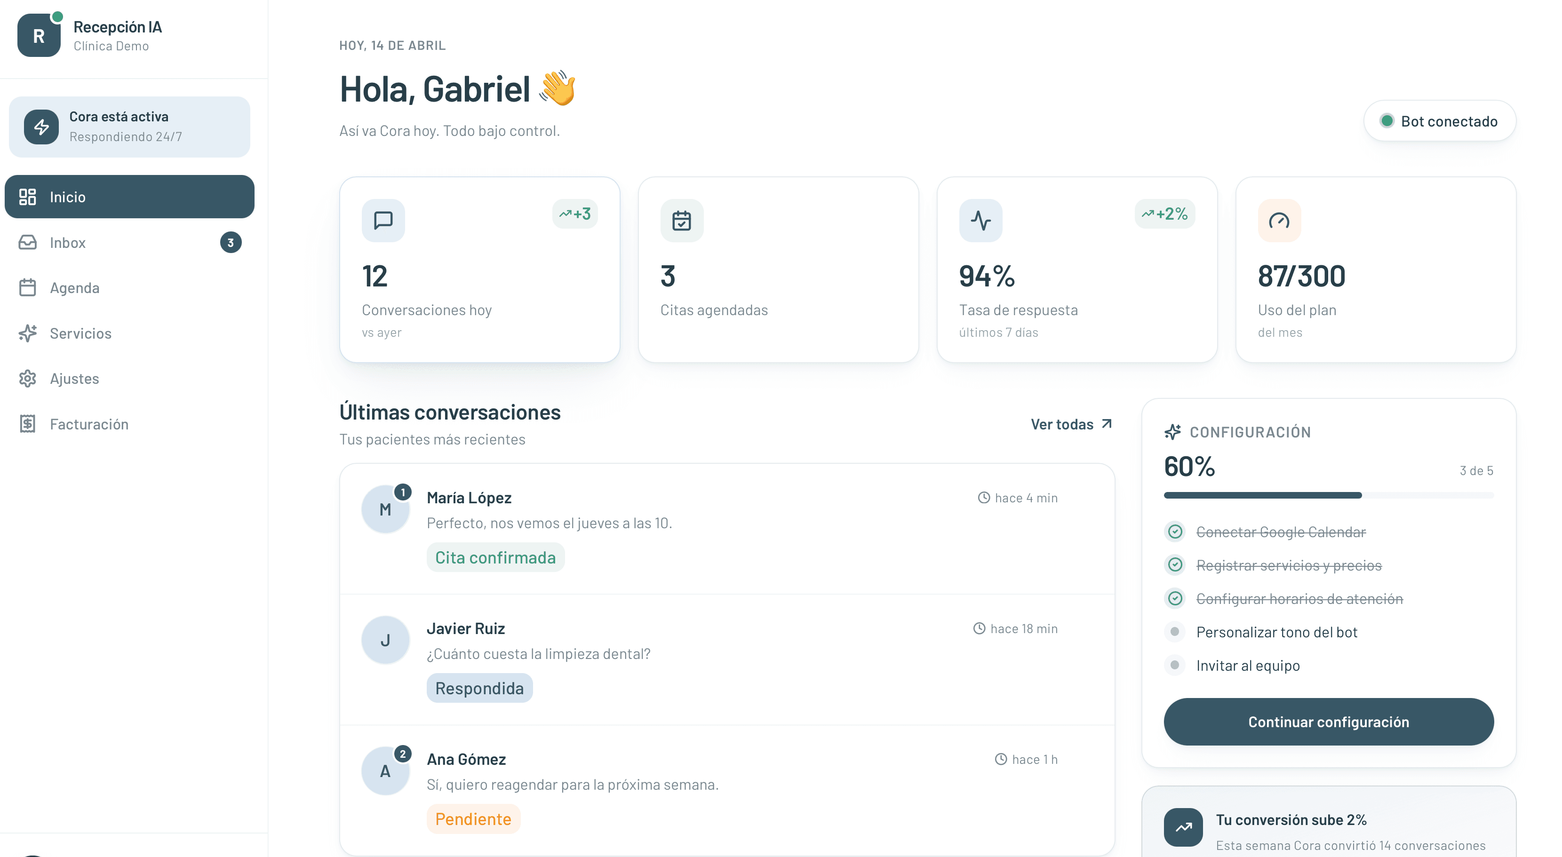Click the gauge icon in the Uso del plan card
The image size is (1562, 857).
coord(1279,221)
